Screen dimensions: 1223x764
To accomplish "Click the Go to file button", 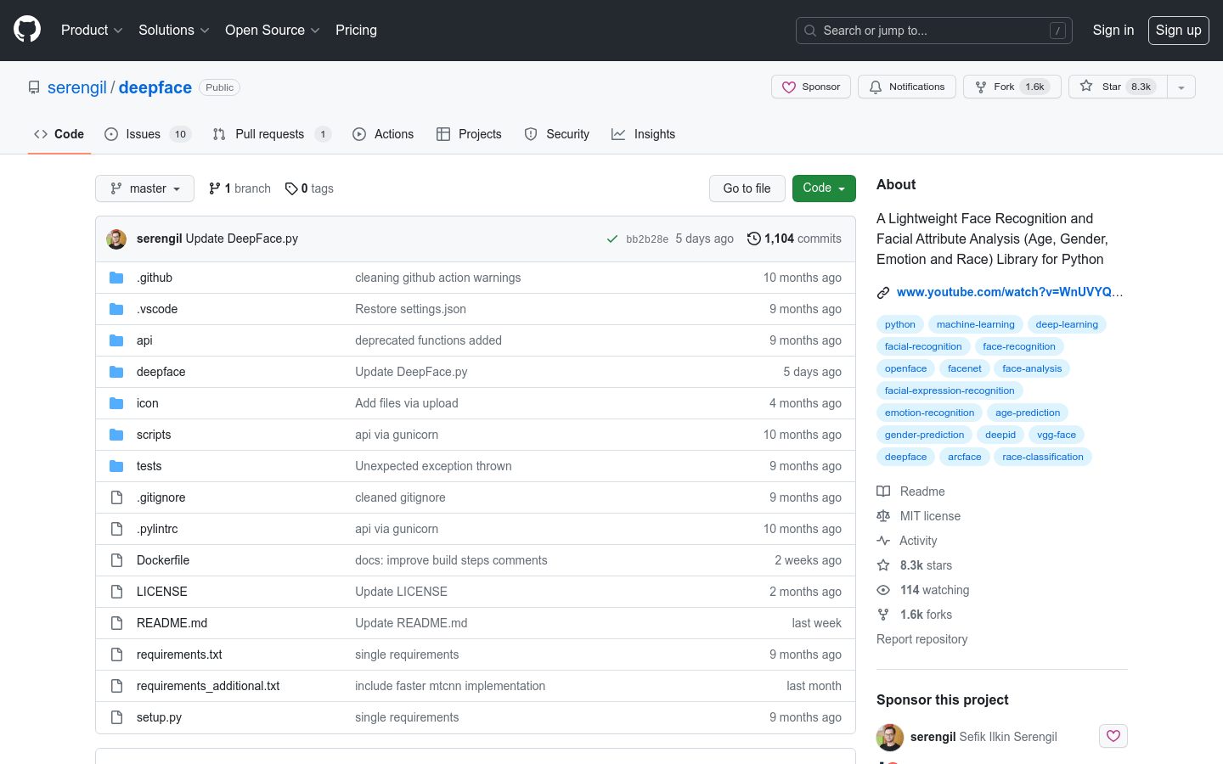I will [747, 188].
